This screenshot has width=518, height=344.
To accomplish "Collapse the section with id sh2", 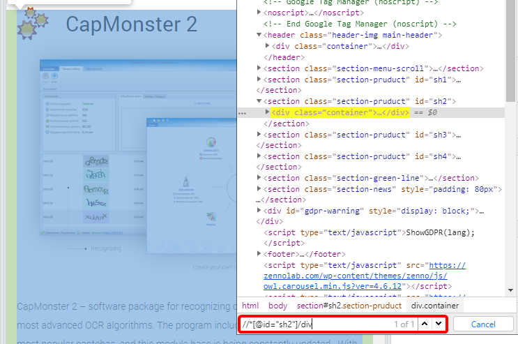I will (x=259, y=100).
